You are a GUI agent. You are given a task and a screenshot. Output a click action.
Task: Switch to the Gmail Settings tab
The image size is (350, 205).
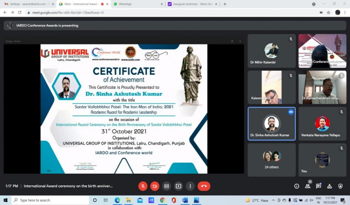tap(28, 4)
